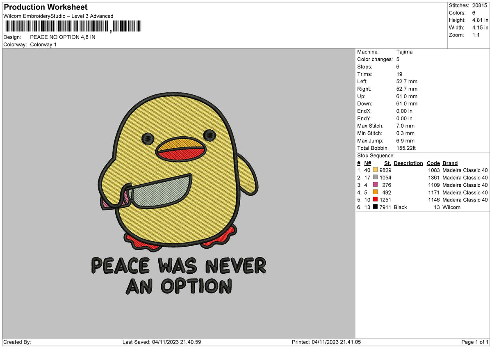Viewport: 492px width, 348px height.
Task: Click thread code 1109
Action: (433, 185)
